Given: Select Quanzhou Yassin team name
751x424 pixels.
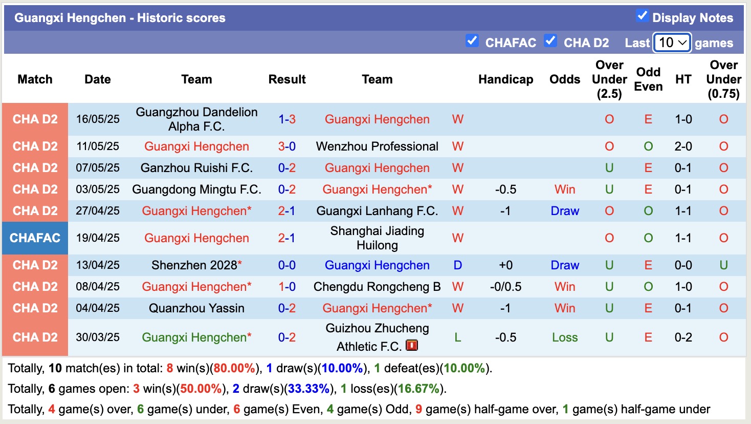Looking at the screenshot, I should point(196,308).
